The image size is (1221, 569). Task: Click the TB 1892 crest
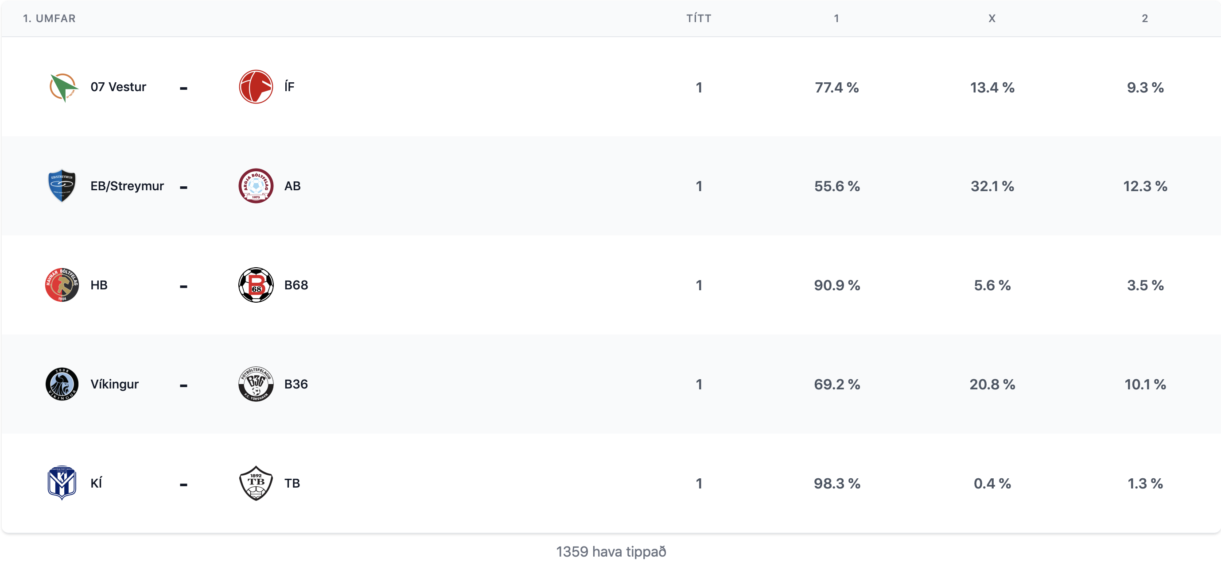coord(256,483)
